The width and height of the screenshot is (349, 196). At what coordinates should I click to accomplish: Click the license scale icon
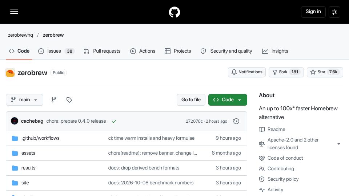262,144
